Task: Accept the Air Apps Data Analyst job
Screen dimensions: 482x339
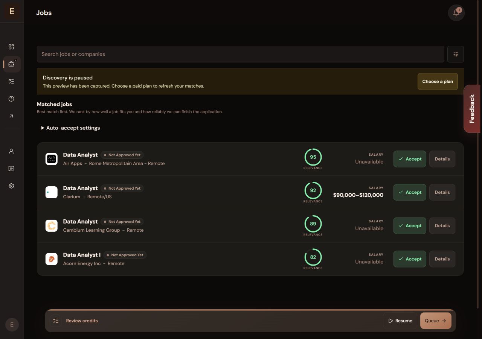Action: [x=410, y=159]
